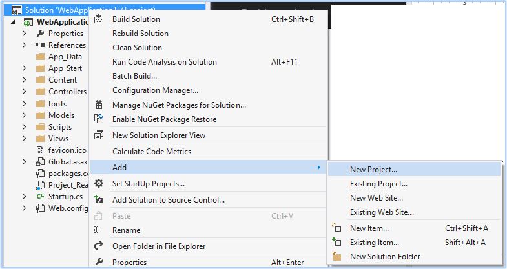507x269 pixels.
Task: Click the Open Folder in File Explorer arrow icon
Action: (x=99, y=246)
